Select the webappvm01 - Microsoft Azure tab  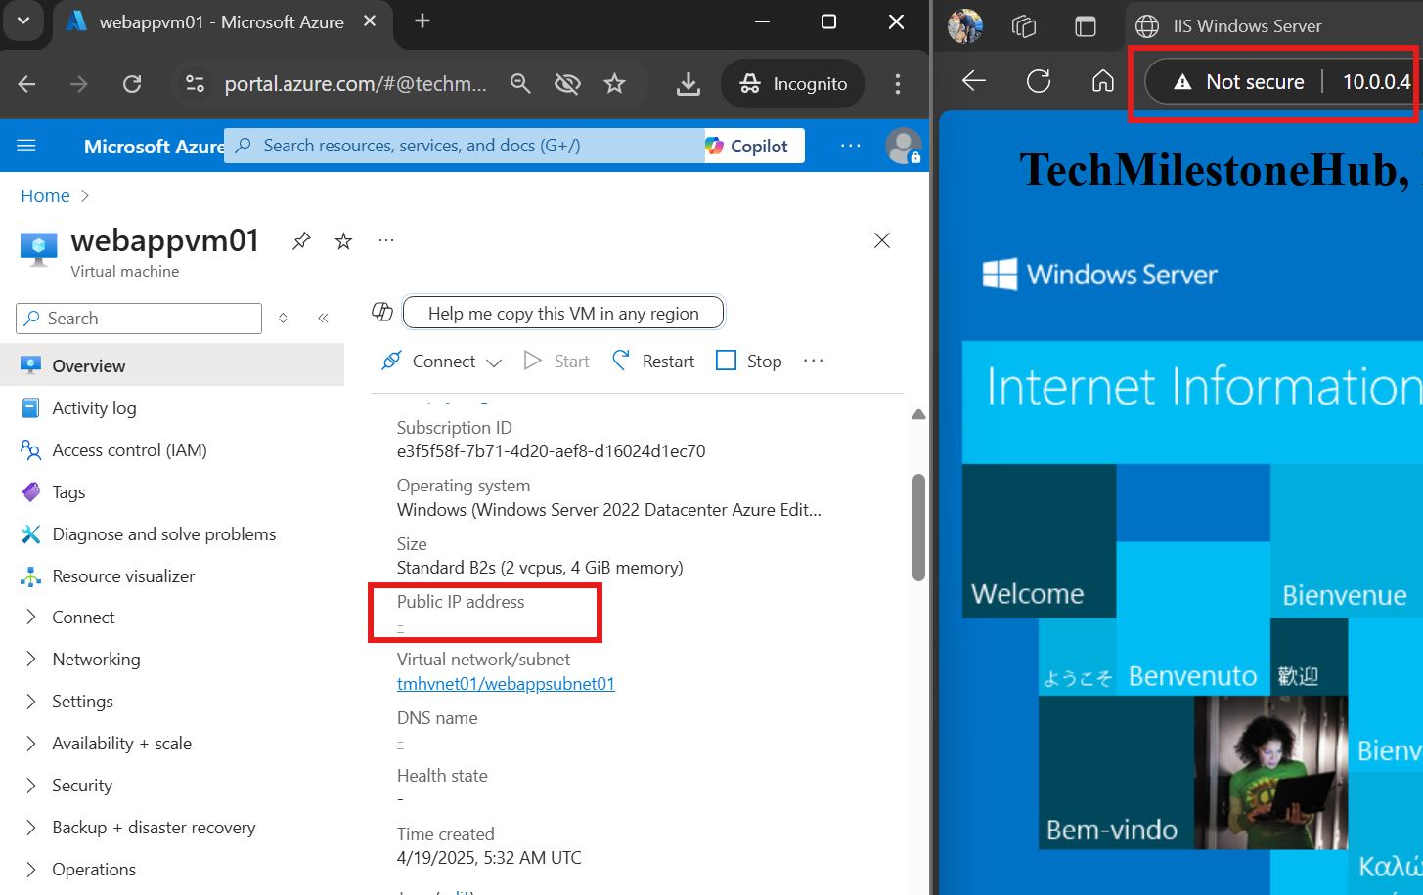point(221,21)
